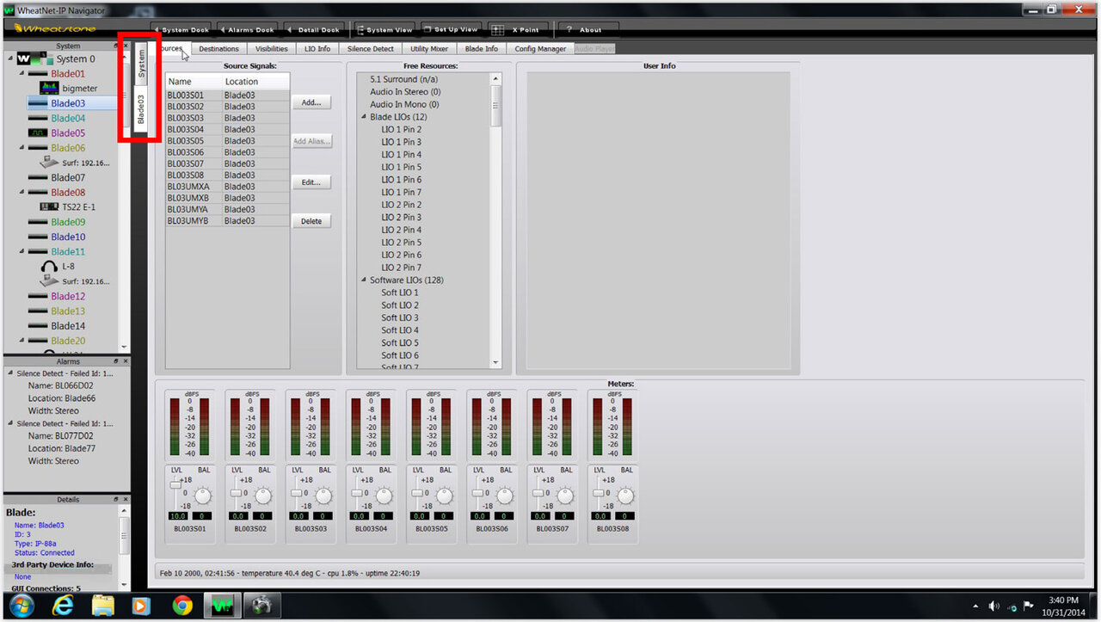Open the camera app taskbar icon
Viewport: 1101px width, 622px height.
point(262,606)
